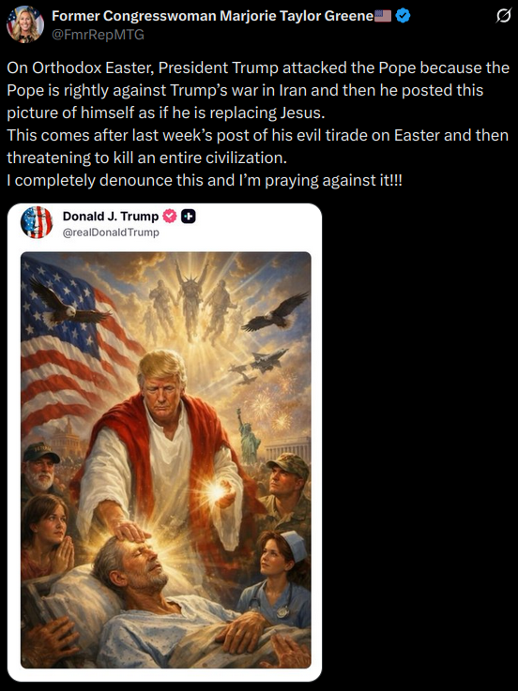Viewport: 518px width, 691px height.
Task: Click the @FmrRepMTG handle
Action: coord(98,35)
